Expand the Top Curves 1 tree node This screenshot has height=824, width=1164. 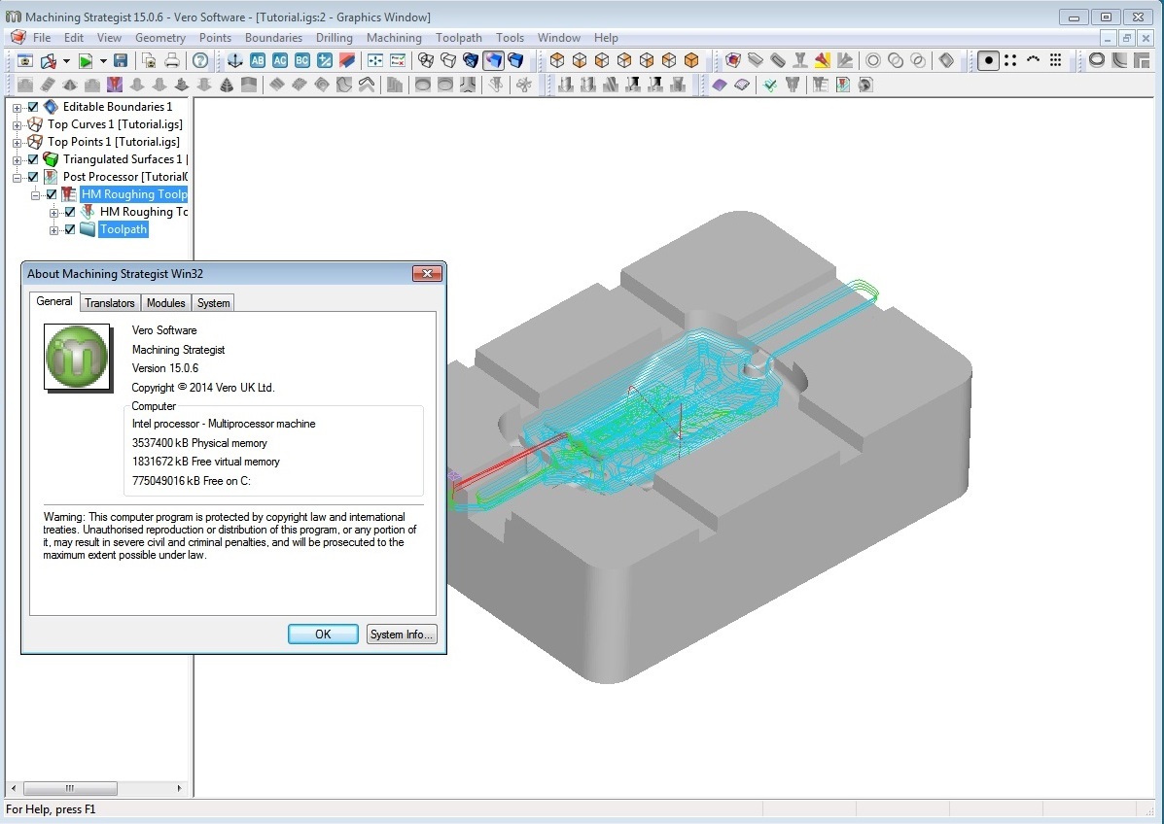click(x=18, y=125)
